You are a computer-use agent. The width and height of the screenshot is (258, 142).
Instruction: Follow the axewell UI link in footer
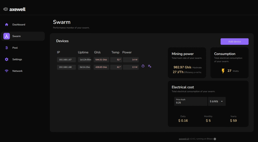[184, 139]
